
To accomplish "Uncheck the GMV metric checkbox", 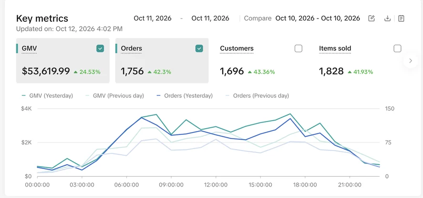I will point(100,48).
